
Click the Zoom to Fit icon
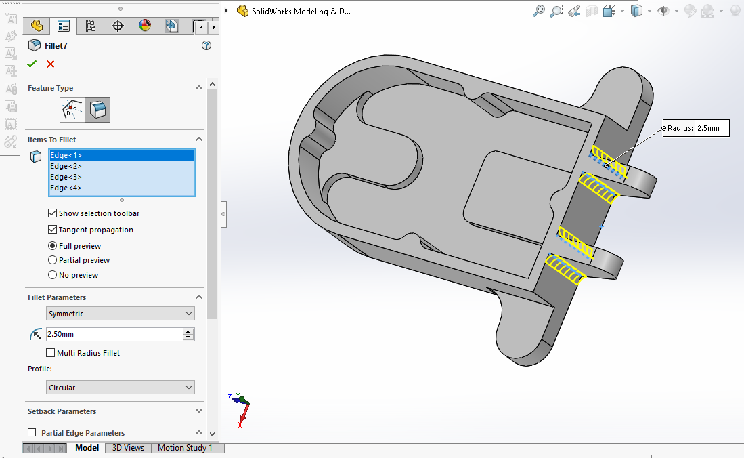coord(539,11)
